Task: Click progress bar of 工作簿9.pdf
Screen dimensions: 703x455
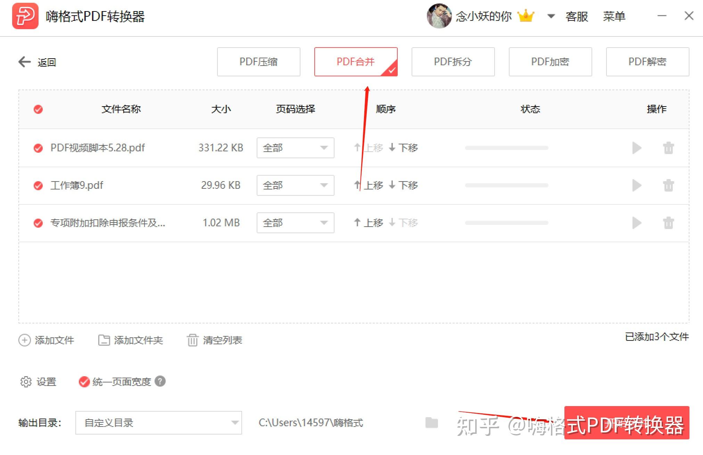Action: pyautogui.click(x=507, y=185)
